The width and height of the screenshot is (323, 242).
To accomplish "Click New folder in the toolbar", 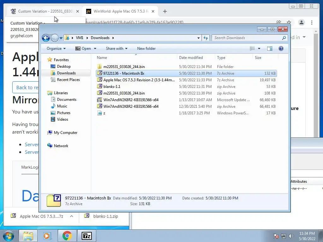I will (x=146, y=49).
